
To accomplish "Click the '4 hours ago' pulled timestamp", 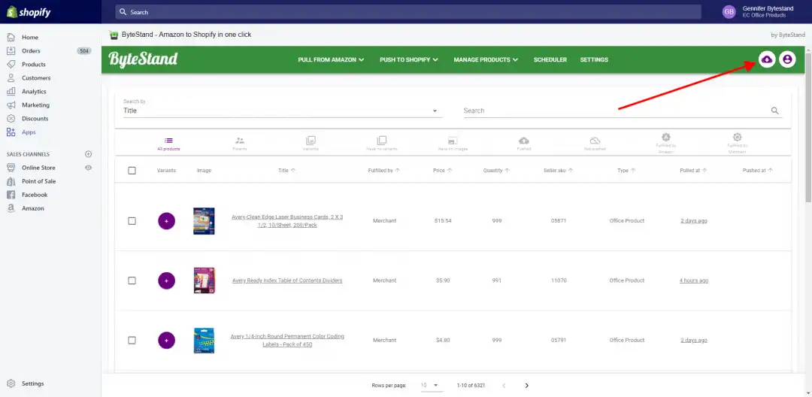I will [x=693, y=280].
